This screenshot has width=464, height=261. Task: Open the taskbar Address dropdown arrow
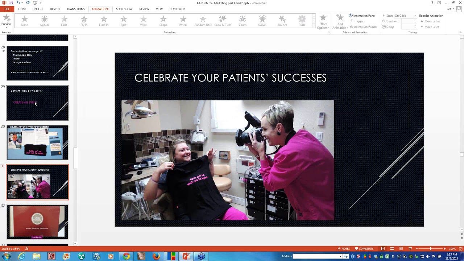tap(340, 256)
